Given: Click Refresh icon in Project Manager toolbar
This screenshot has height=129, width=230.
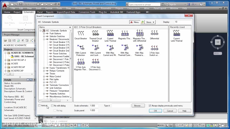Looking at the screenshot, I should [18, 40].
